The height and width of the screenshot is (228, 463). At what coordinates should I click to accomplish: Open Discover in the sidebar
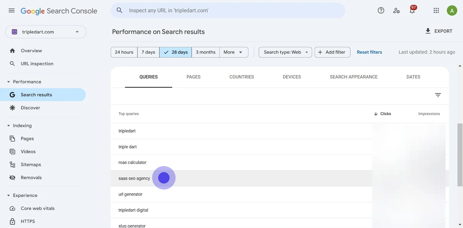[x=43, y=108]
